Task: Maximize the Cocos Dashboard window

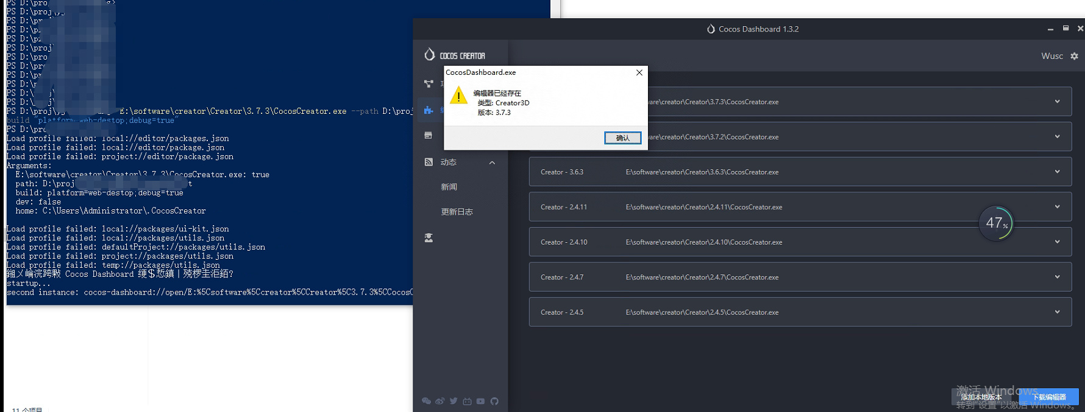Action: 1065,29
